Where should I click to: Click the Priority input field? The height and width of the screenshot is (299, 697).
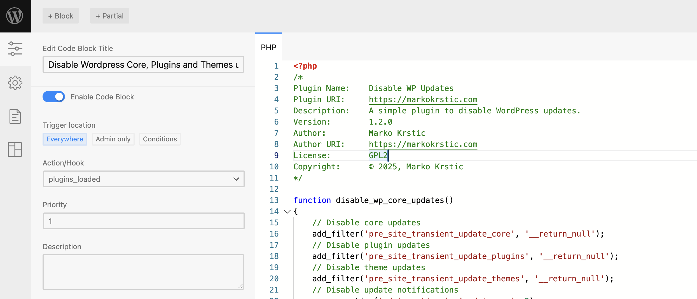(x=144, y=221)
